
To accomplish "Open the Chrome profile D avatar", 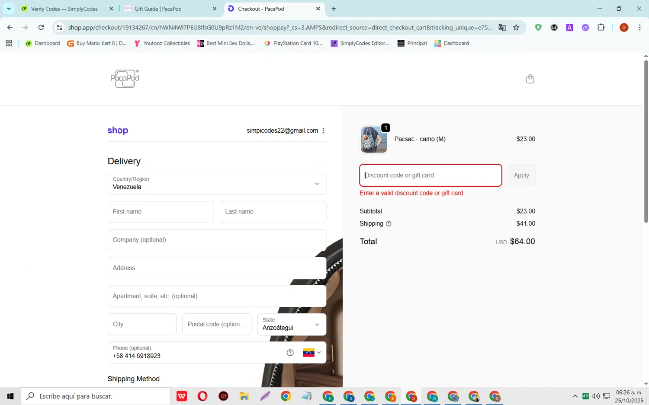I will coord(624,27).
